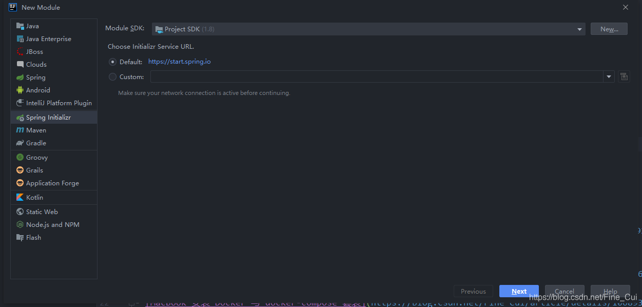
Task: Click the Clouds icon
Action: pyautogui.click(x=20, y=65)
